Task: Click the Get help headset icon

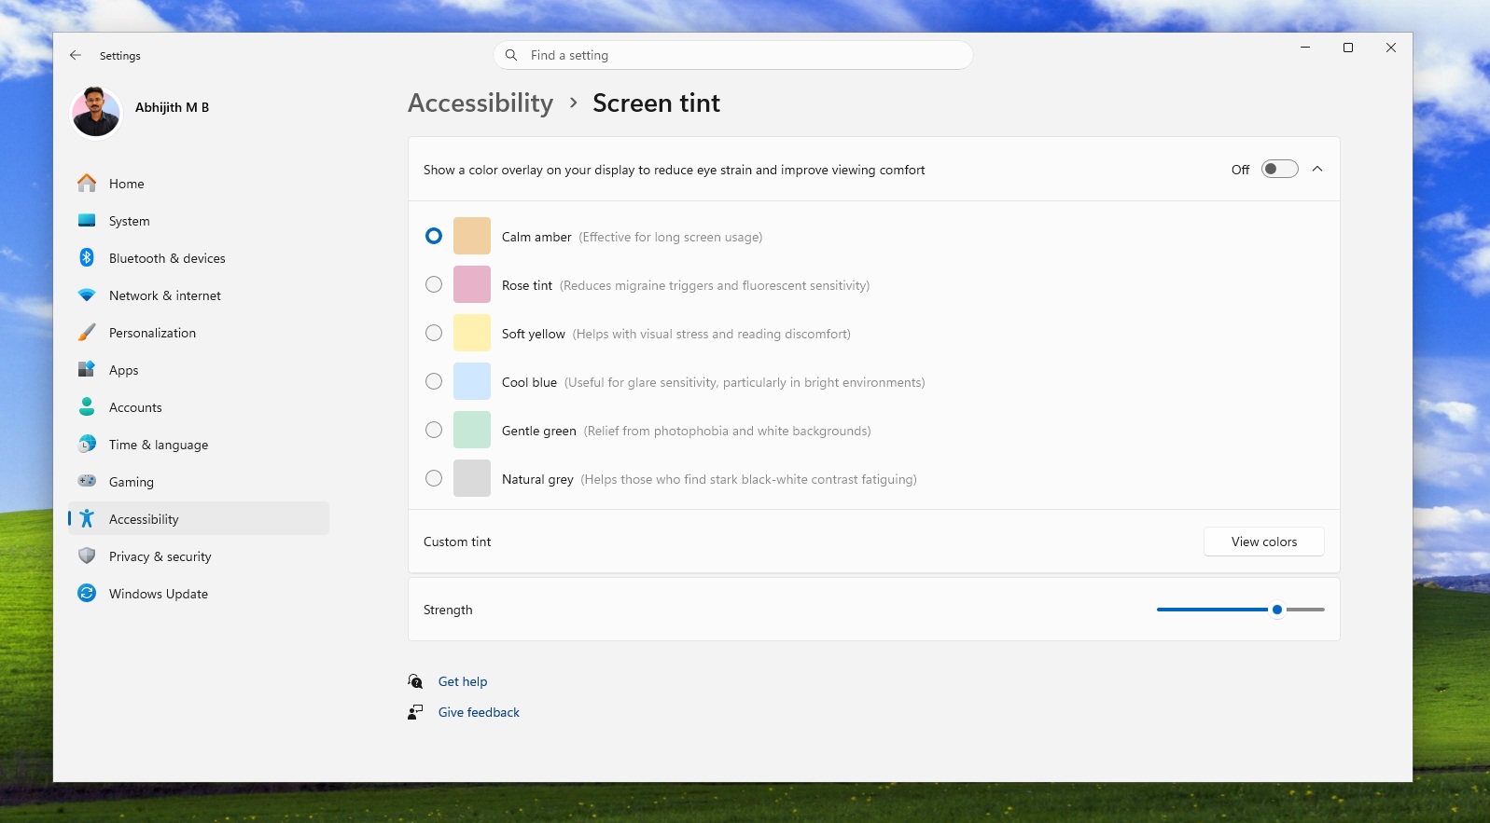Action: point(415,681)
